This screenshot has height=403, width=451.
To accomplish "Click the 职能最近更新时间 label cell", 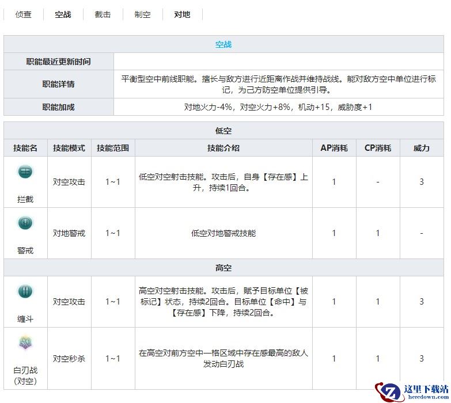I will pyautogui.click(x=59, y=62).
